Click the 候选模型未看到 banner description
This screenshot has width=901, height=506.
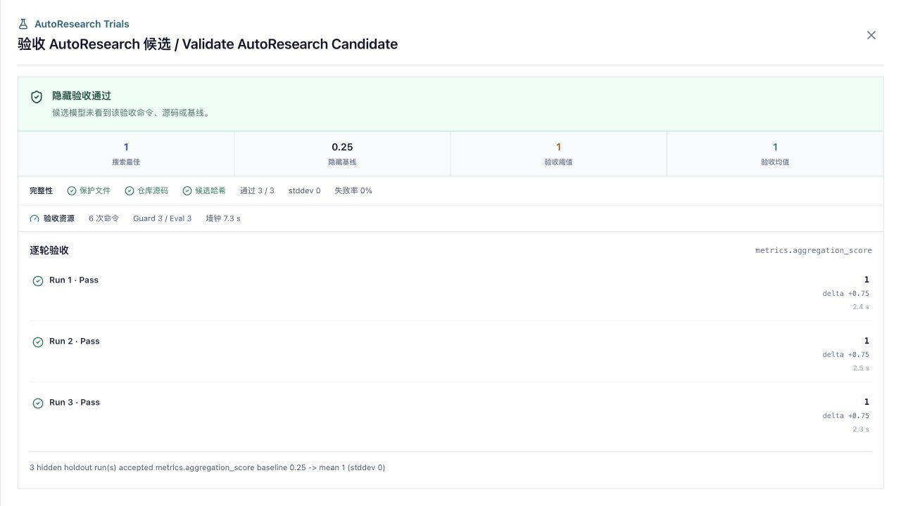132,112
